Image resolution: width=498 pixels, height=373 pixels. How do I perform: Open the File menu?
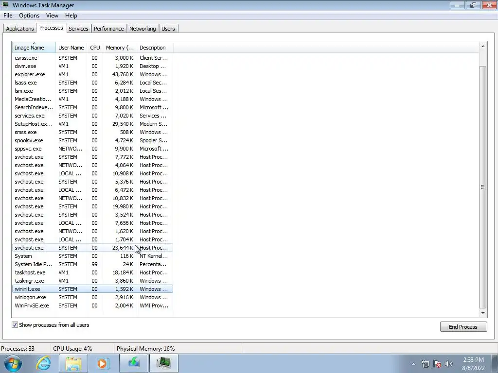pos(8,16)
